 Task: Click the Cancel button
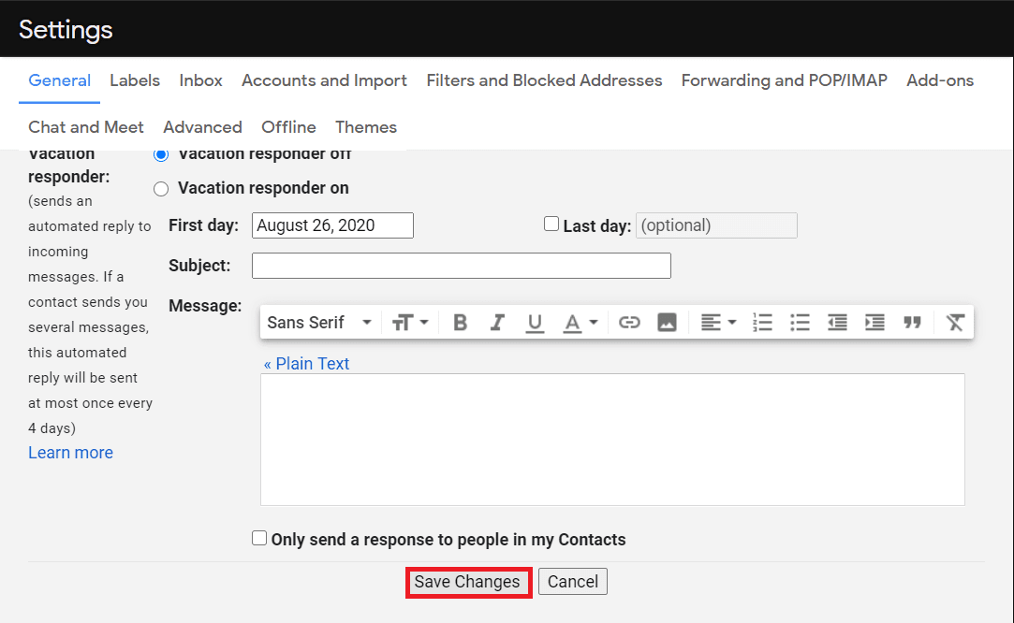coord(573,582)
